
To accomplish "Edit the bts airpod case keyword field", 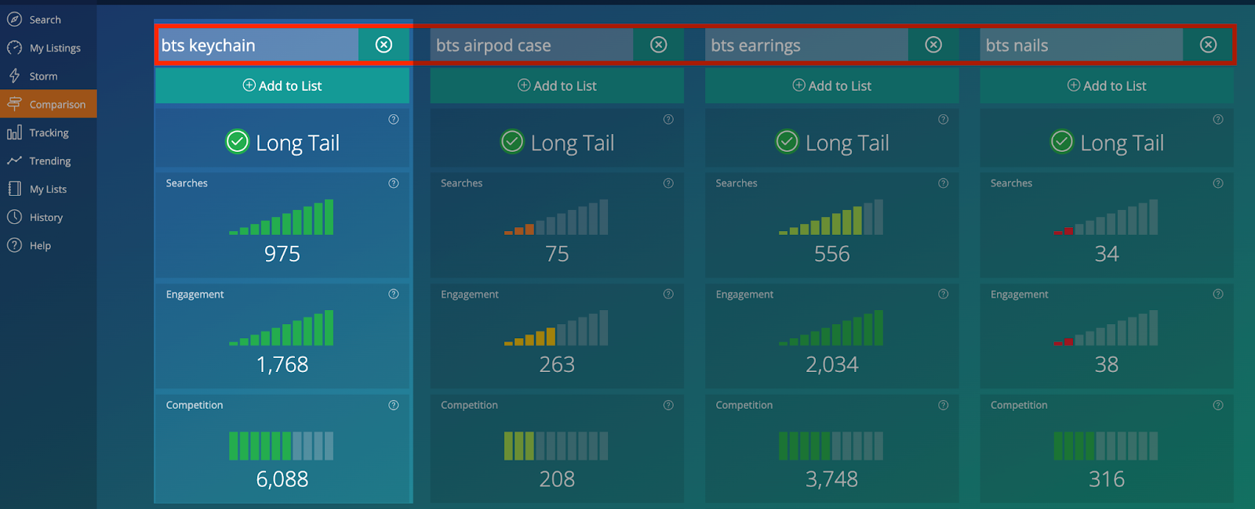I will click(x=531, y=45).
